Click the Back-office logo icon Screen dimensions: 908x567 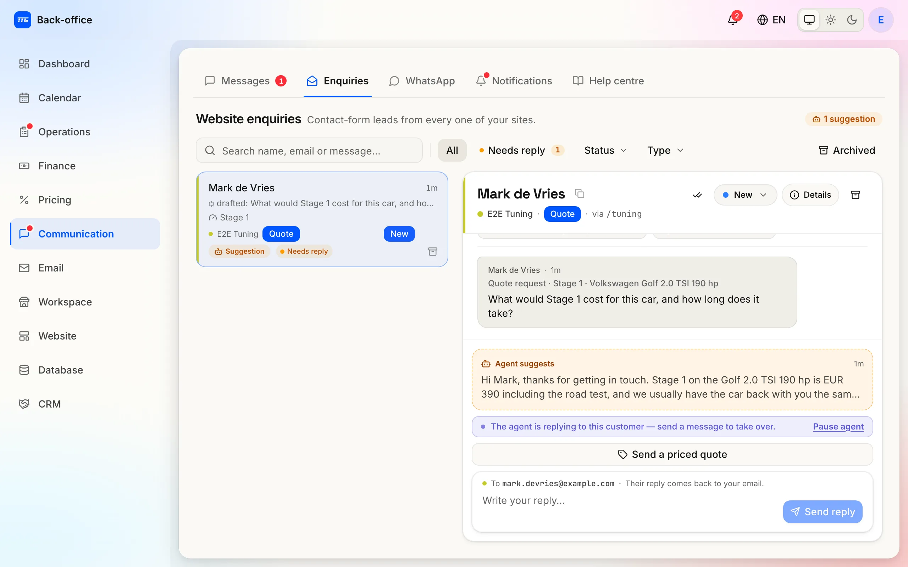[x=22, y=20]
